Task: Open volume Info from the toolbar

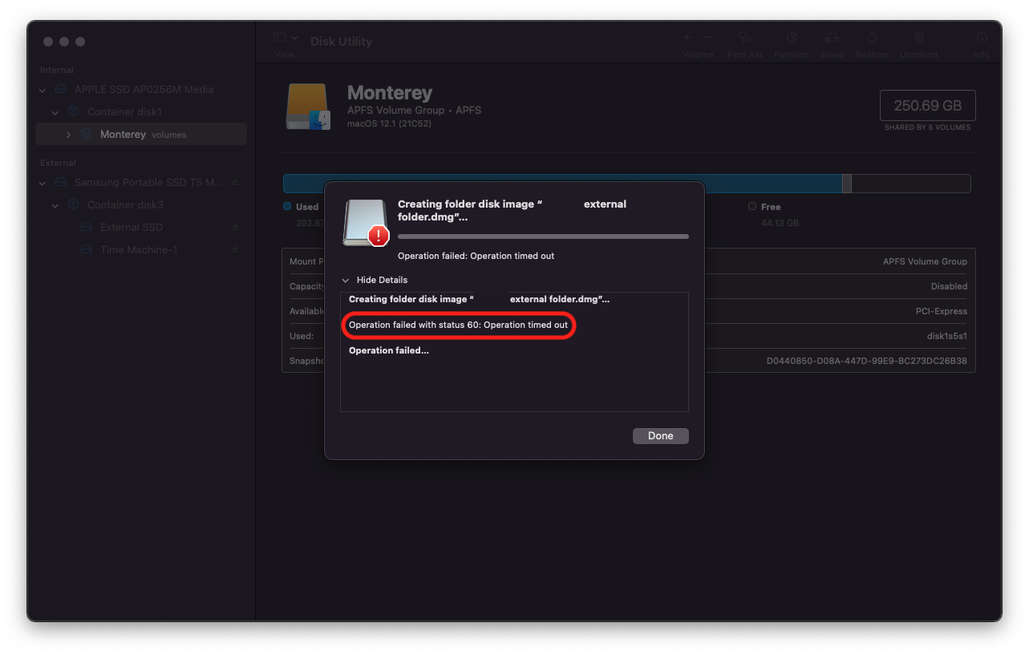Action: point(981,38)
